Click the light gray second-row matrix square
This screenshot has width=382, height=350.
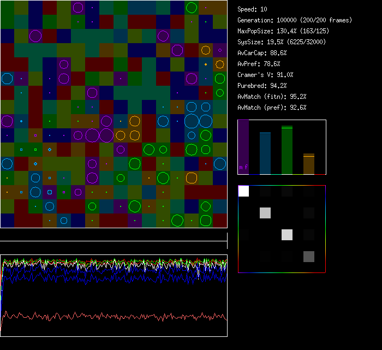click(x=265, y=213)
